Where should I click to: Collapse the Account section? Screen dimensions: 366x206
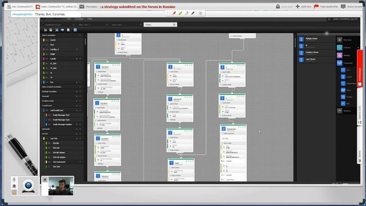(80, 96)
